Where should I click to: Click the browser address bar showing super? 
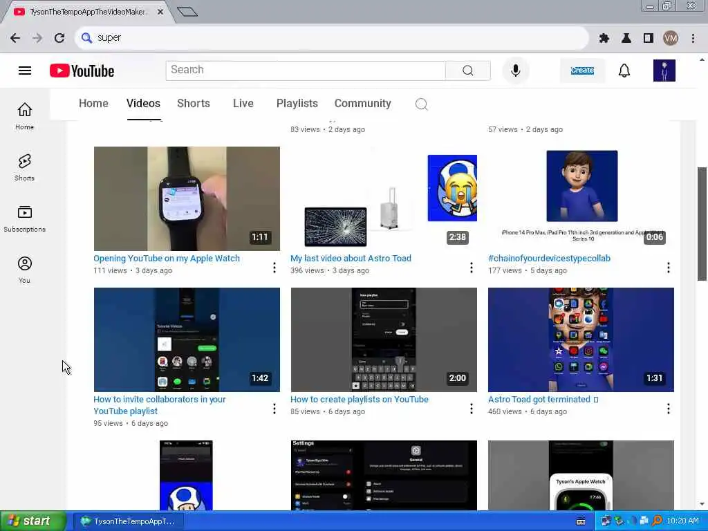coord(332,38)
